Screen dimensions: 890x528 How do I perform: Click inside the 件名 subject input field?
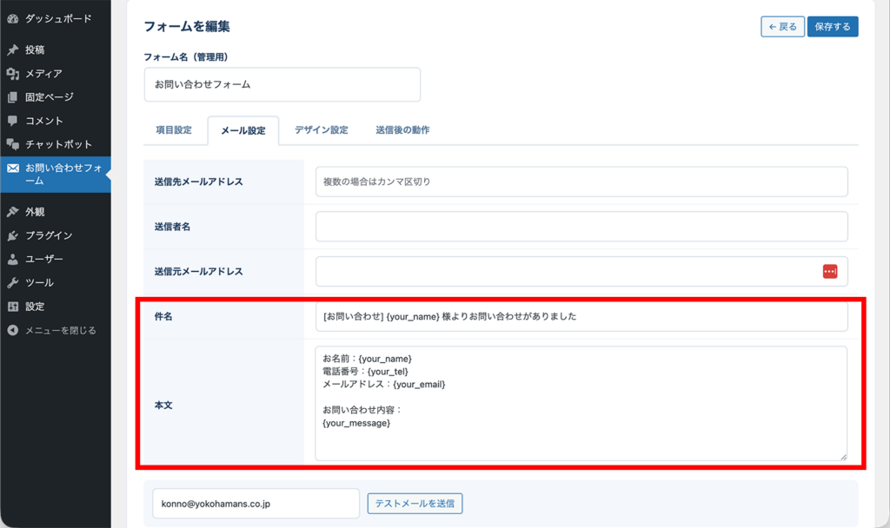click(580, 315)
